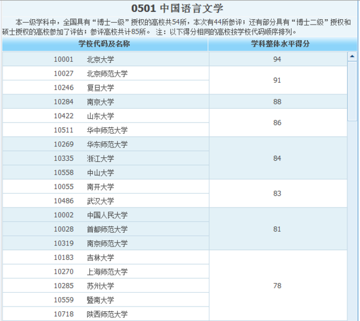The image size is (360, 321).
Task: Select the 北京大学 row
Action: pos(106,59)
